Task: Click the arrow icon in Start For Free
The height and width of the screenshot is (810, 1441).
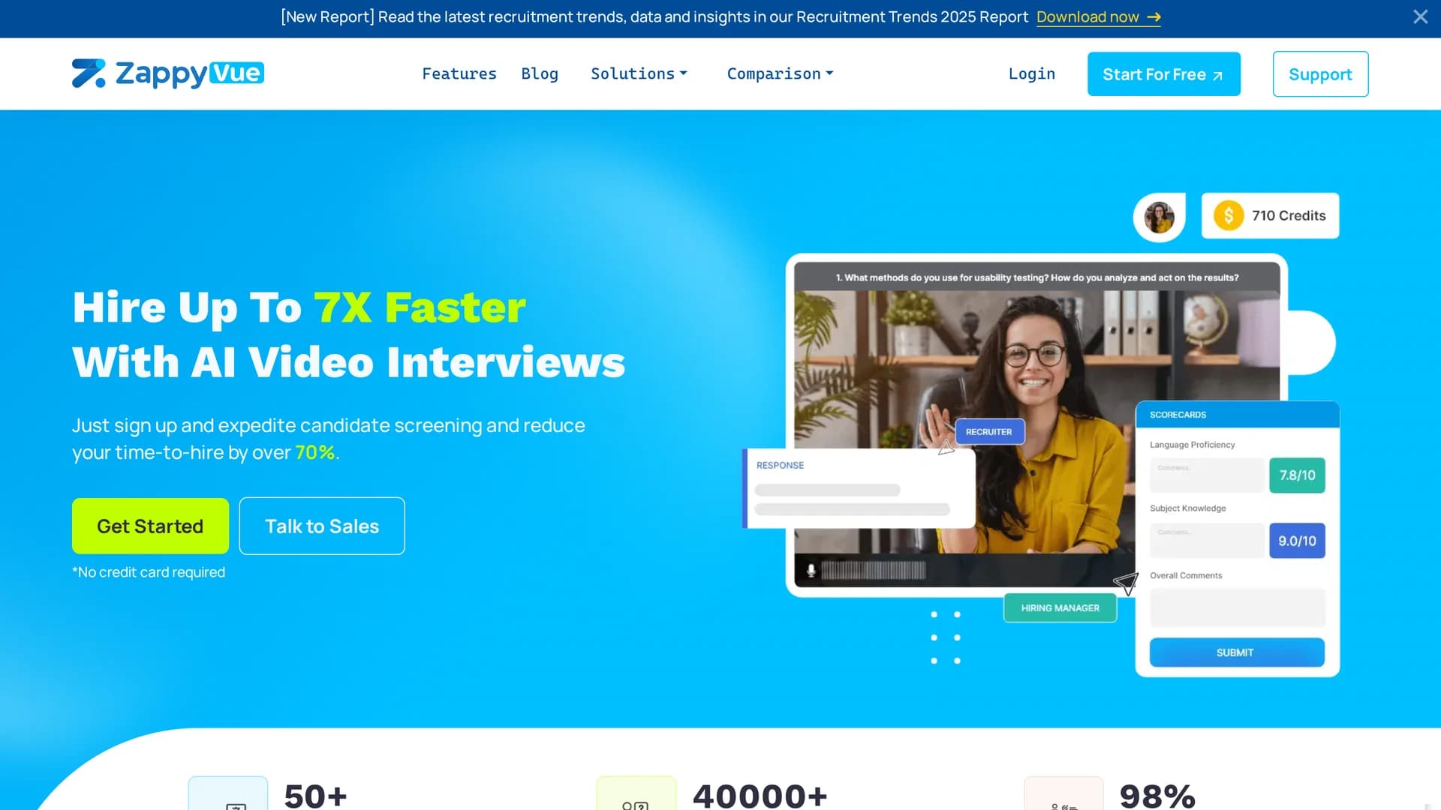Action: [1217, 76]
